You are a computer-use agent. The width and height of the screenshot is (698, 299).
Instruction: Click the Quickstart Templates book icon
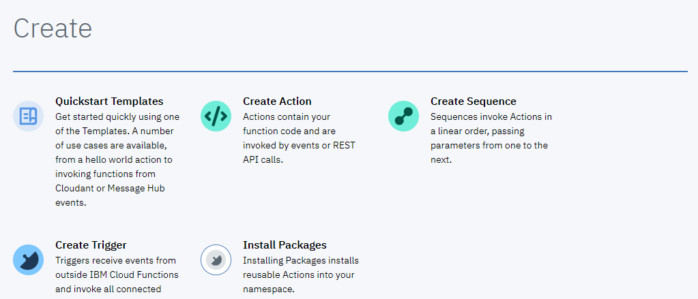click(x=28, y=116)
